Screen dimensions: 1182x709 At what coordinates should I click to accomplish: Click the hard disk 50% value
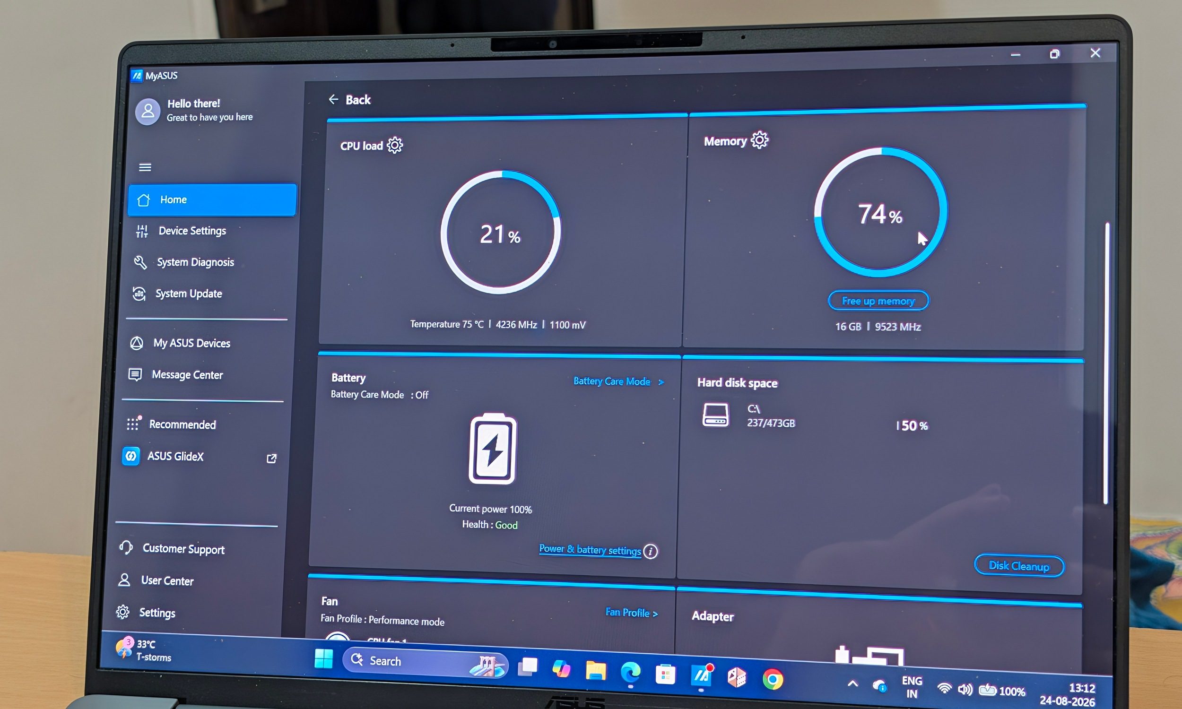(914, 425)
